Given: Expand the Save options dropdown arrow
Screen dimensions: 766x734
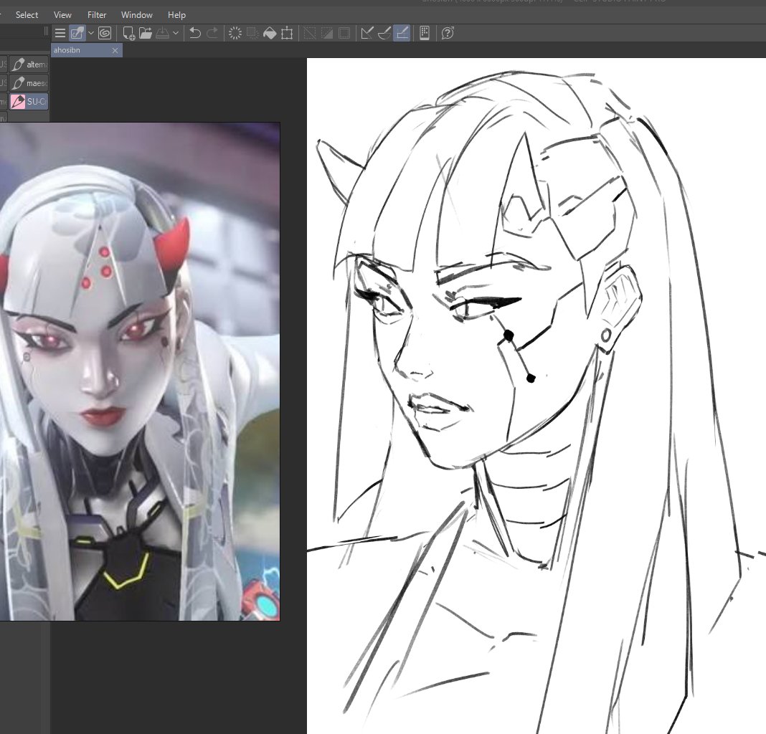Looking at the screenshot, I should pyautogui.click(x=176, y=33).
